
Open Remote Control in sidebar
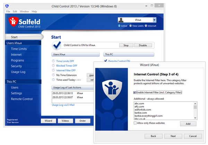coord(22,99)
